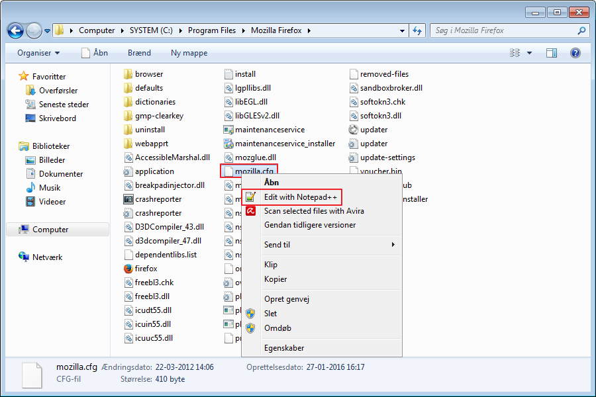Click SYSTEM (C:) in the address breadcrumb

click(x=151, y=30)
